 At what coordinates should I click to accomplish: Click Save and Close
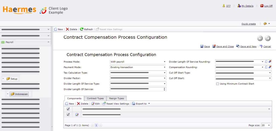pyautogui.click(x=223, y=46)
